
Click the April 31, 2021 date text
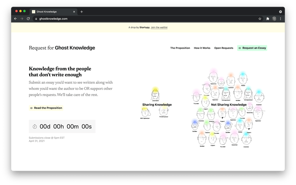(x=37, y=141)
